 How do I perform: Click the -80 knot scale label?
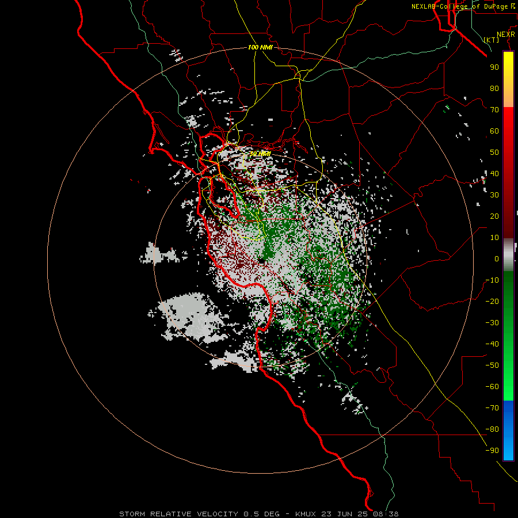click(492, 429)
